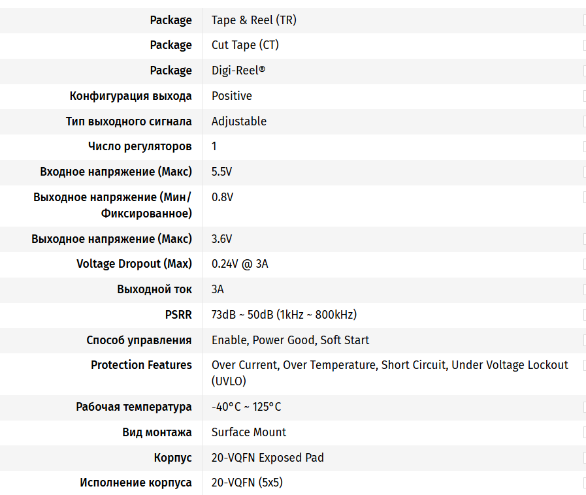Tick the checkbox for Tape & Reel (TR)

(x=584, y=20)
